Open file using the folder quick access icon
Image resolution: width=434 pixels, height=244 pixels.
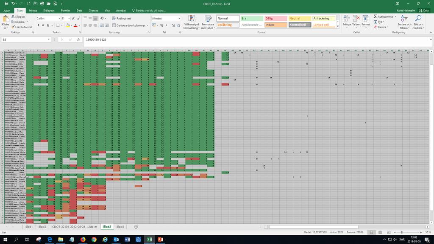tap(48, 3)
